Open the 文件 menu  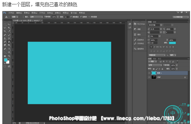(x=11, y=13)
